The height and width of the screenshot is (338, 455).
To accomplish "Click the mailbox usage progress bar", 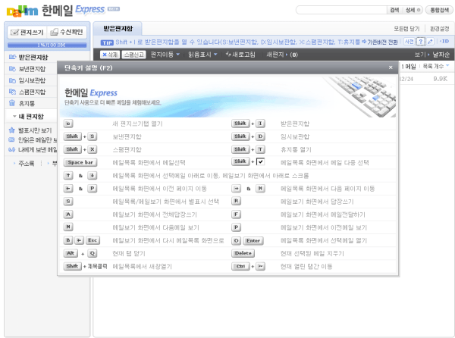I will pos(47,45).
